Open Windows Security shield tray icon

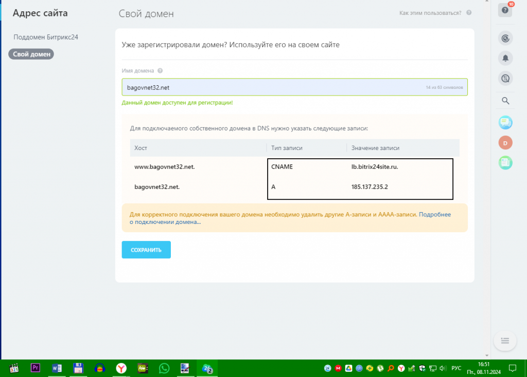[x=422, y=368]
